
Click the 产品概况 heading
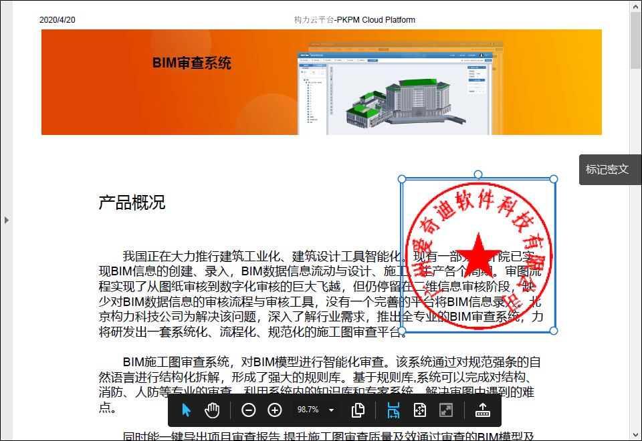pyautogui.click(x=132, y=202)
